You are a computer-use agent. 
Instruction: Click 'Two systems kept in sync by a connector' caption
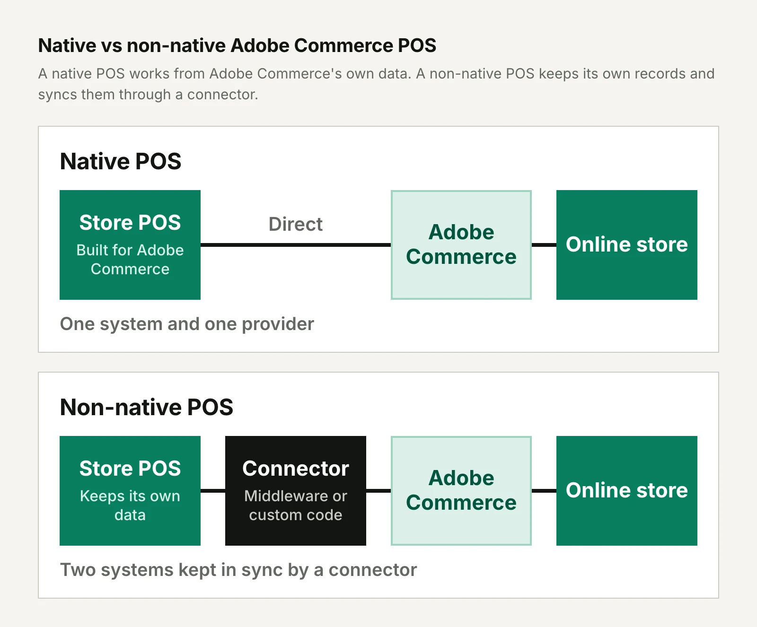pyautogui.click(x=238, y=570)
